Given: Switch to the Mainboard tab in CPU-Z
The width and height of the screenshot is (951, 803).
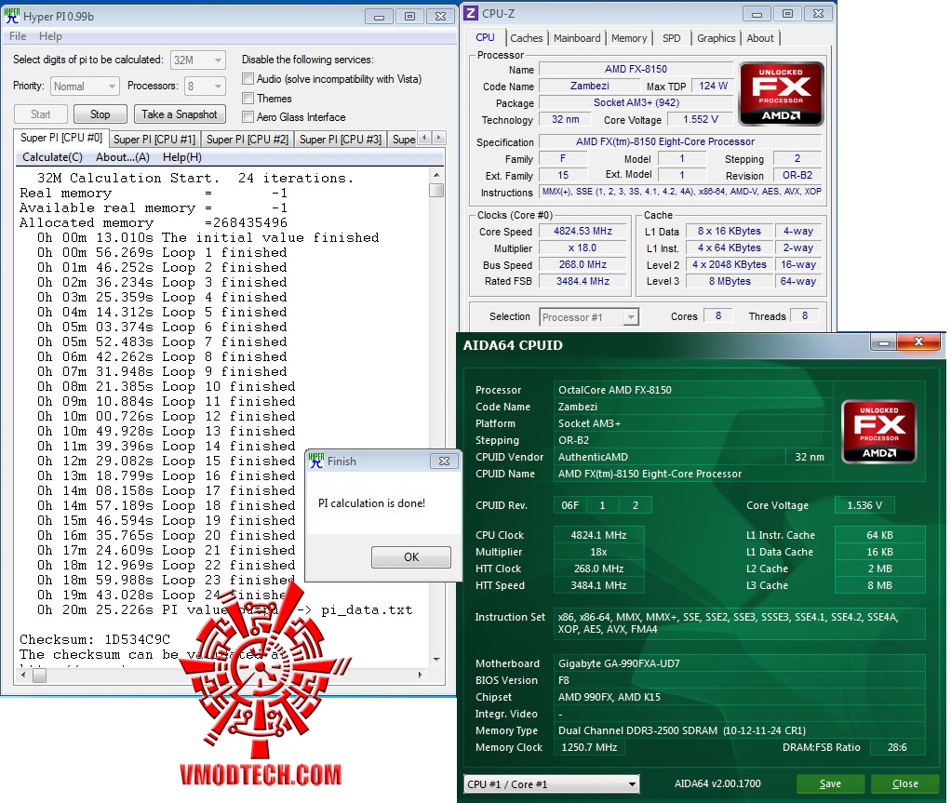Looking at the screenshot, I should [577, 38].
